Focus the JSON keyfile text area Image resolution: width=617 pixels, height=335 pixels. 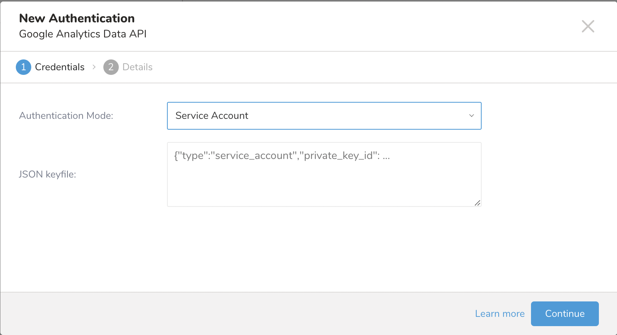click(x=324, y=181)
